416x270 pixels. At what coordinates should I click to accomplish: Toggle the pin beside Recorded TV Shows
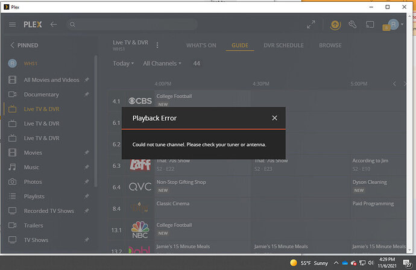coord(87,211)
